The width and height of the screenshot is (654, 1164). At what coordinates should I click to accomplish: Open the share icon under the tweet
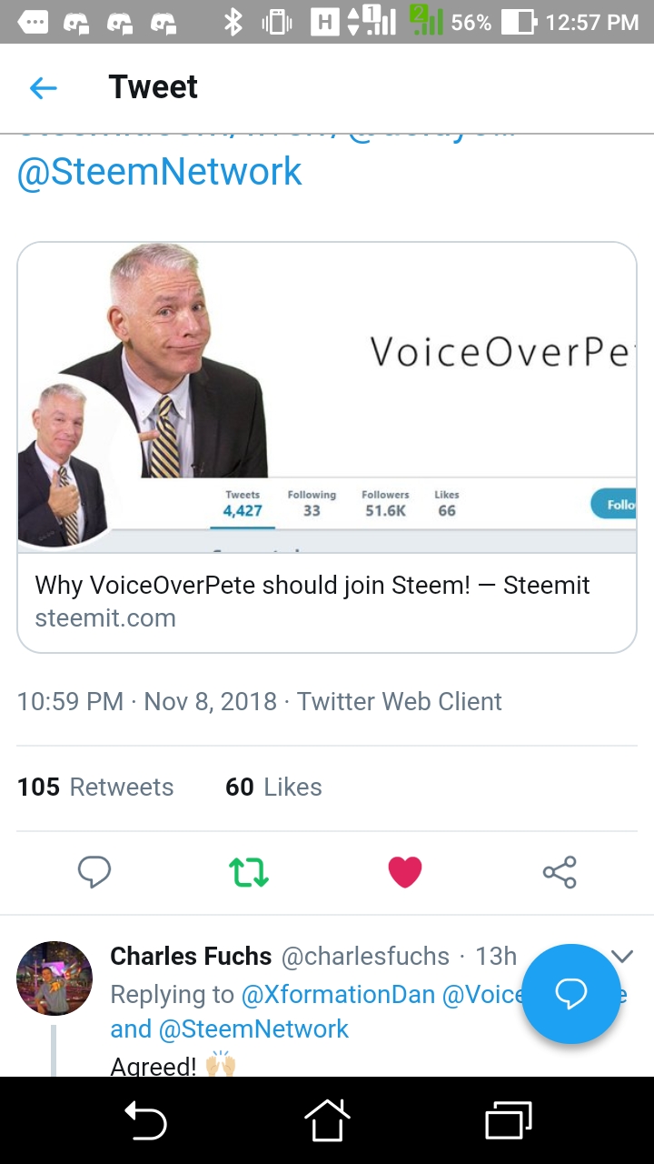(560, 872)
